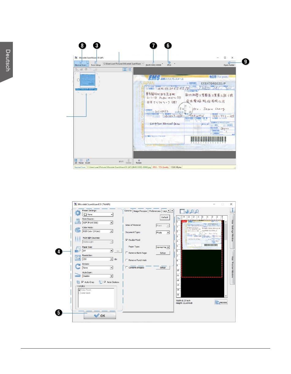The width and height of the screenshot is (291, 374).
Task: Toggle the Double Feed checkbox
Action: click(127, 240)
